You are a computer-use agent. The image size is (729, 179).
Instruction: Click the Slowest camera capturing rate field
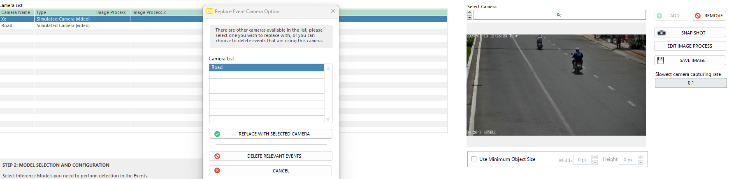[691, 83]
